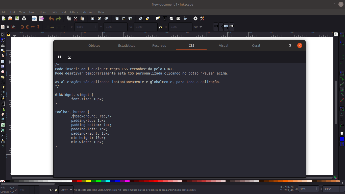Open the Filters menu

(74, 12)
